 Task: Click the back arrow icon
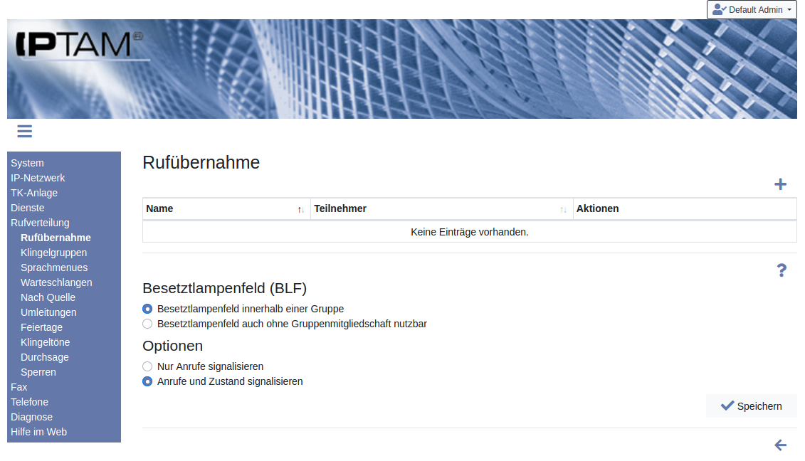(780, 445)
